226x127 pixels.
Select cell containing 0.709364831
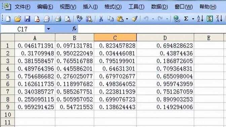(165, 69)
